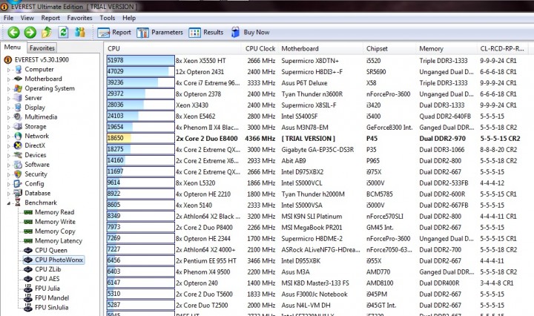Sort by the CPU Clock column header
This screenshot has width=534, height=316.
[x=260, y=49]
